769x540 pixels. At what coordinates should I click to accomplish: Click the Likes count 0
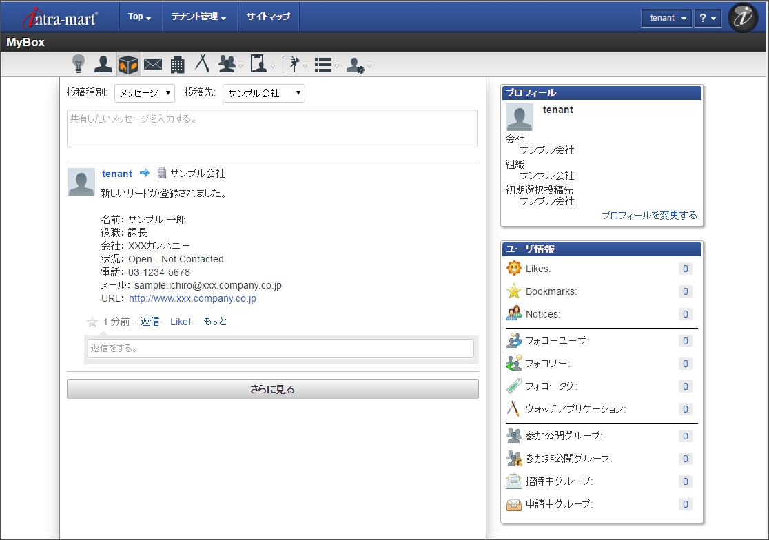coord(686,269)
